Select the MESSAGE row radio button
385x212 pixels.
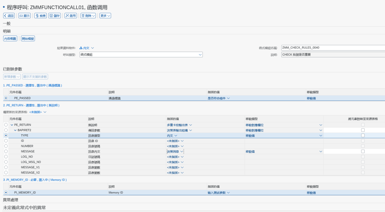[x=6, y=151]
